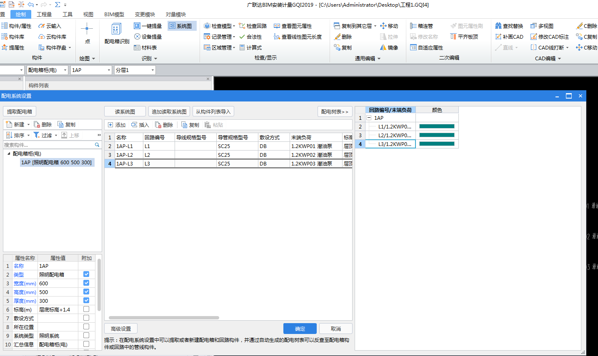Select the 点 drawing tool

click(87, 34)
